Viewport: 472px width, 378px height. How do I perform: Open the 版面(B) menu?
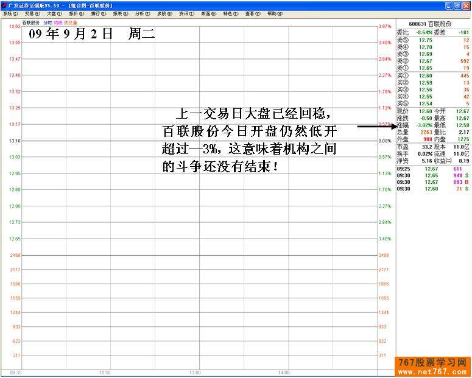[209, 14]
